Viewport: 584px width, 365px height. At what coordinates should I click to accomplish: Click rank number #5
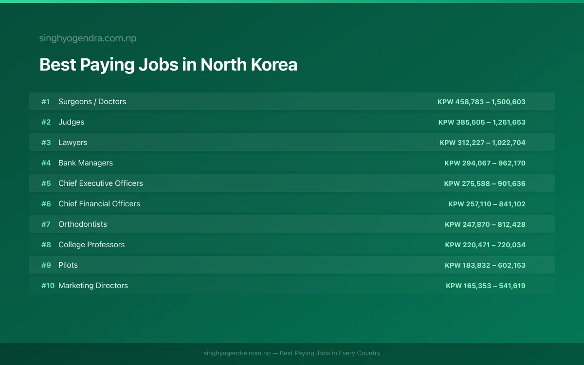click(x=46, y=183)
